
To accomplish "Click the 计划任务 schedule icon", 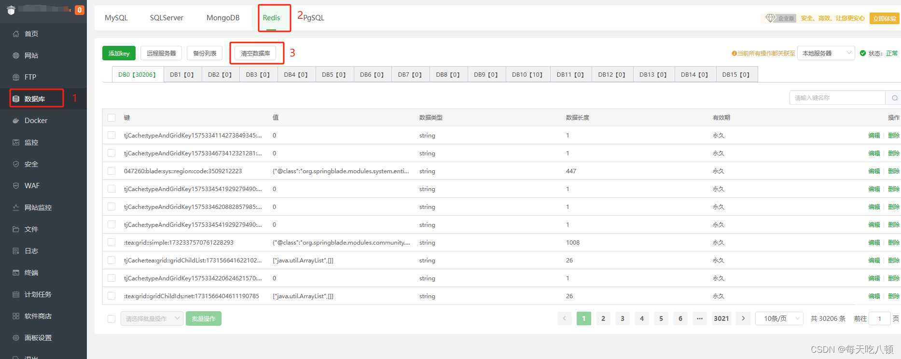I will point(16,294).
